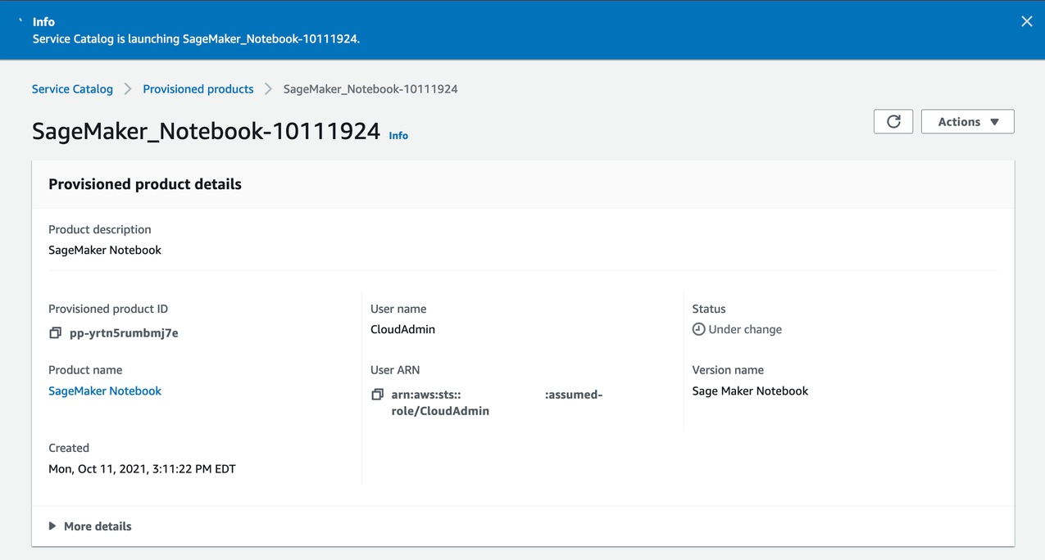Open the SageMaker Notebook product link
The image size is (1045, 560).
[105, 391]
